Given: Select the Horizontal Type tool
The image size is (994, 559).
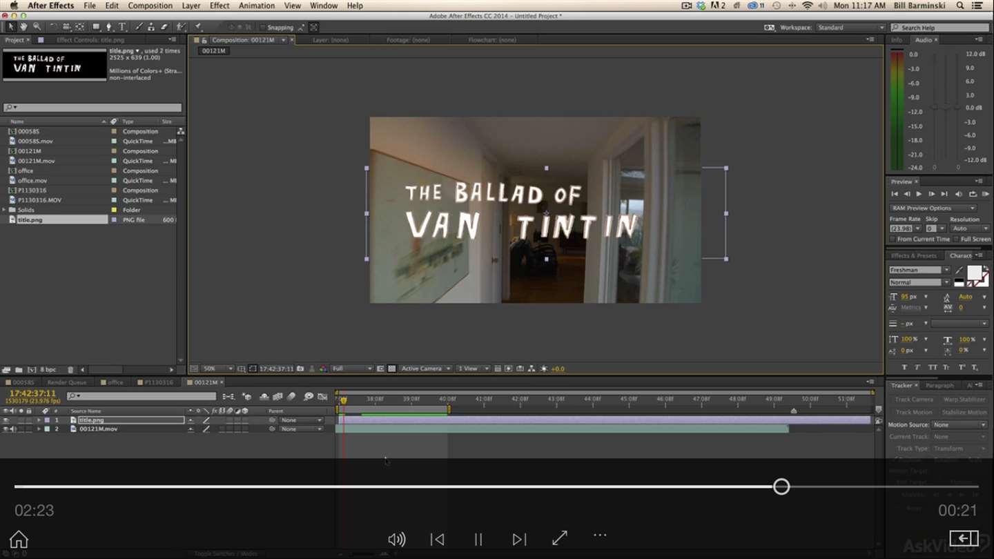Looking at the screenshot, I should pos(122,27).
